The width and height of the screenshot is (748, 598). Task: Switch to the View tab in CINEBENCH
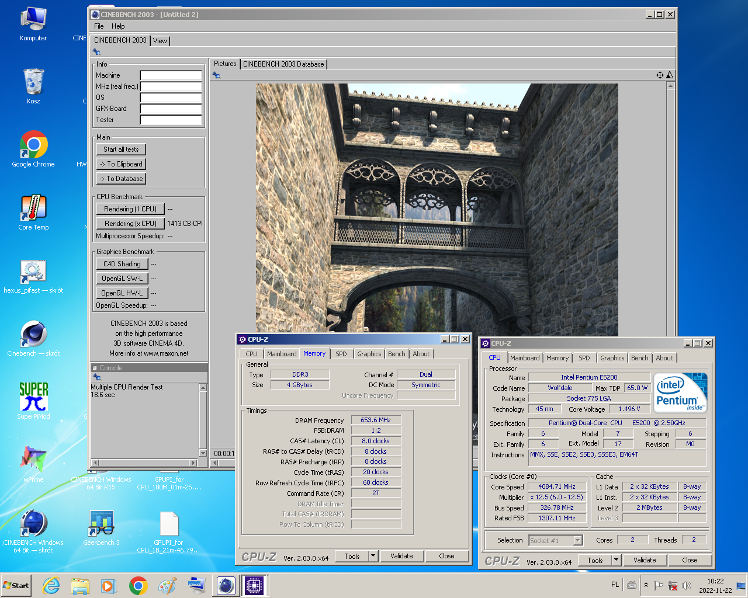click(x=160, y=41)
